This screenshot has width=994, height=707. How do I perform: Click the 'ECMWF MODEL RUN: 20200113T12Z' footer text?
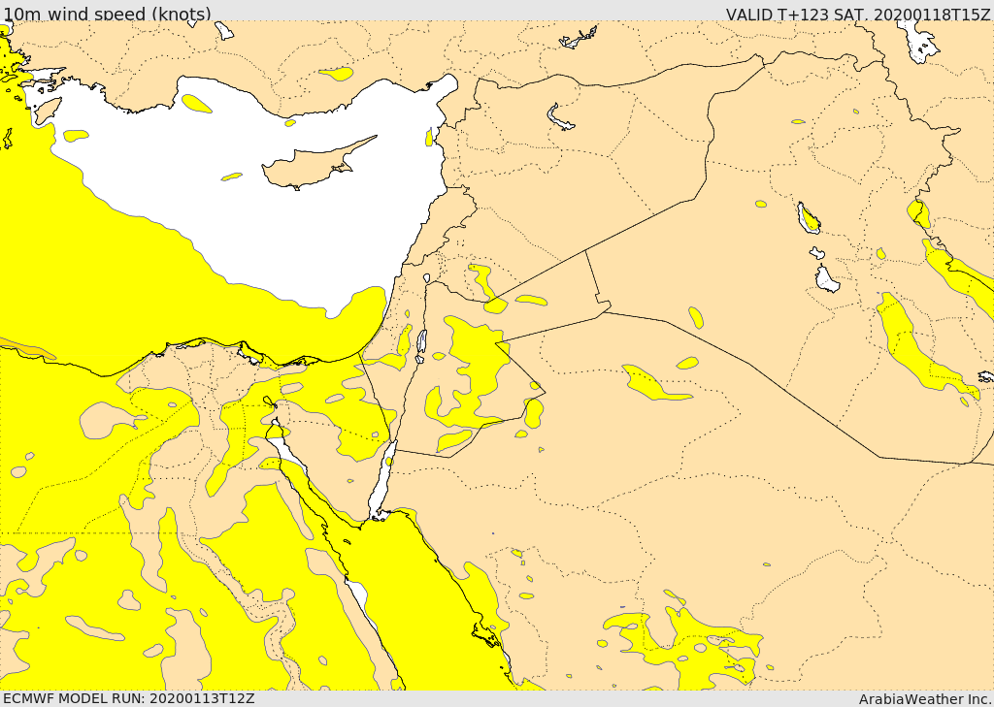[129, 699]
